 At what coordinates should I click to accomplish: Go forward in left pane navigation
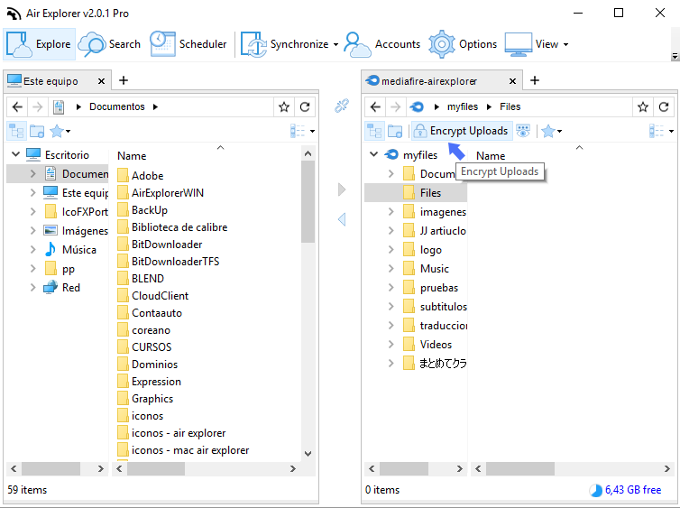point(38,106)
